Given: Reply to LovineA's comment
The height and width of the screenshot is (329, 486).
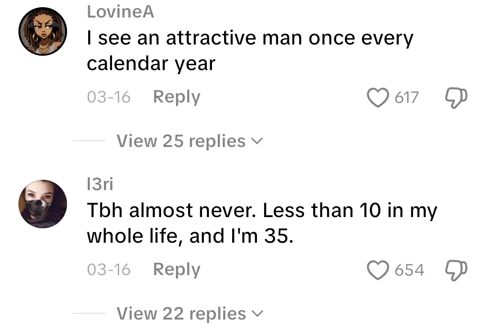Looking at the screenshot, I should [176, 97].
